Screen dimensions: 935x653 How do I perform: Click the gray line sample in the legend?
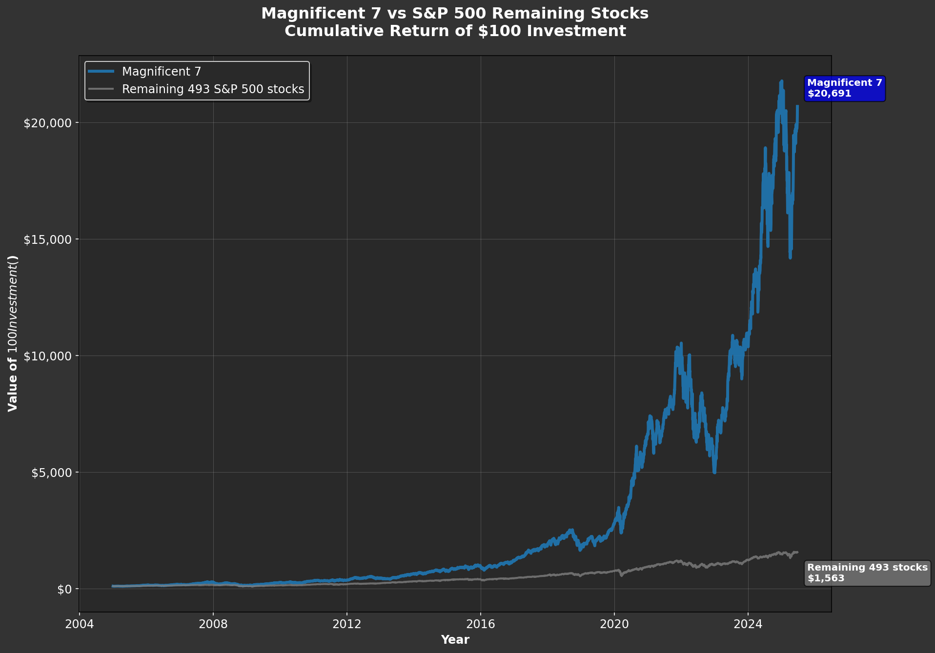101,89
